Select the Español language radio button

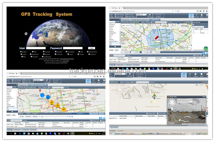click(x=55, y=52)
